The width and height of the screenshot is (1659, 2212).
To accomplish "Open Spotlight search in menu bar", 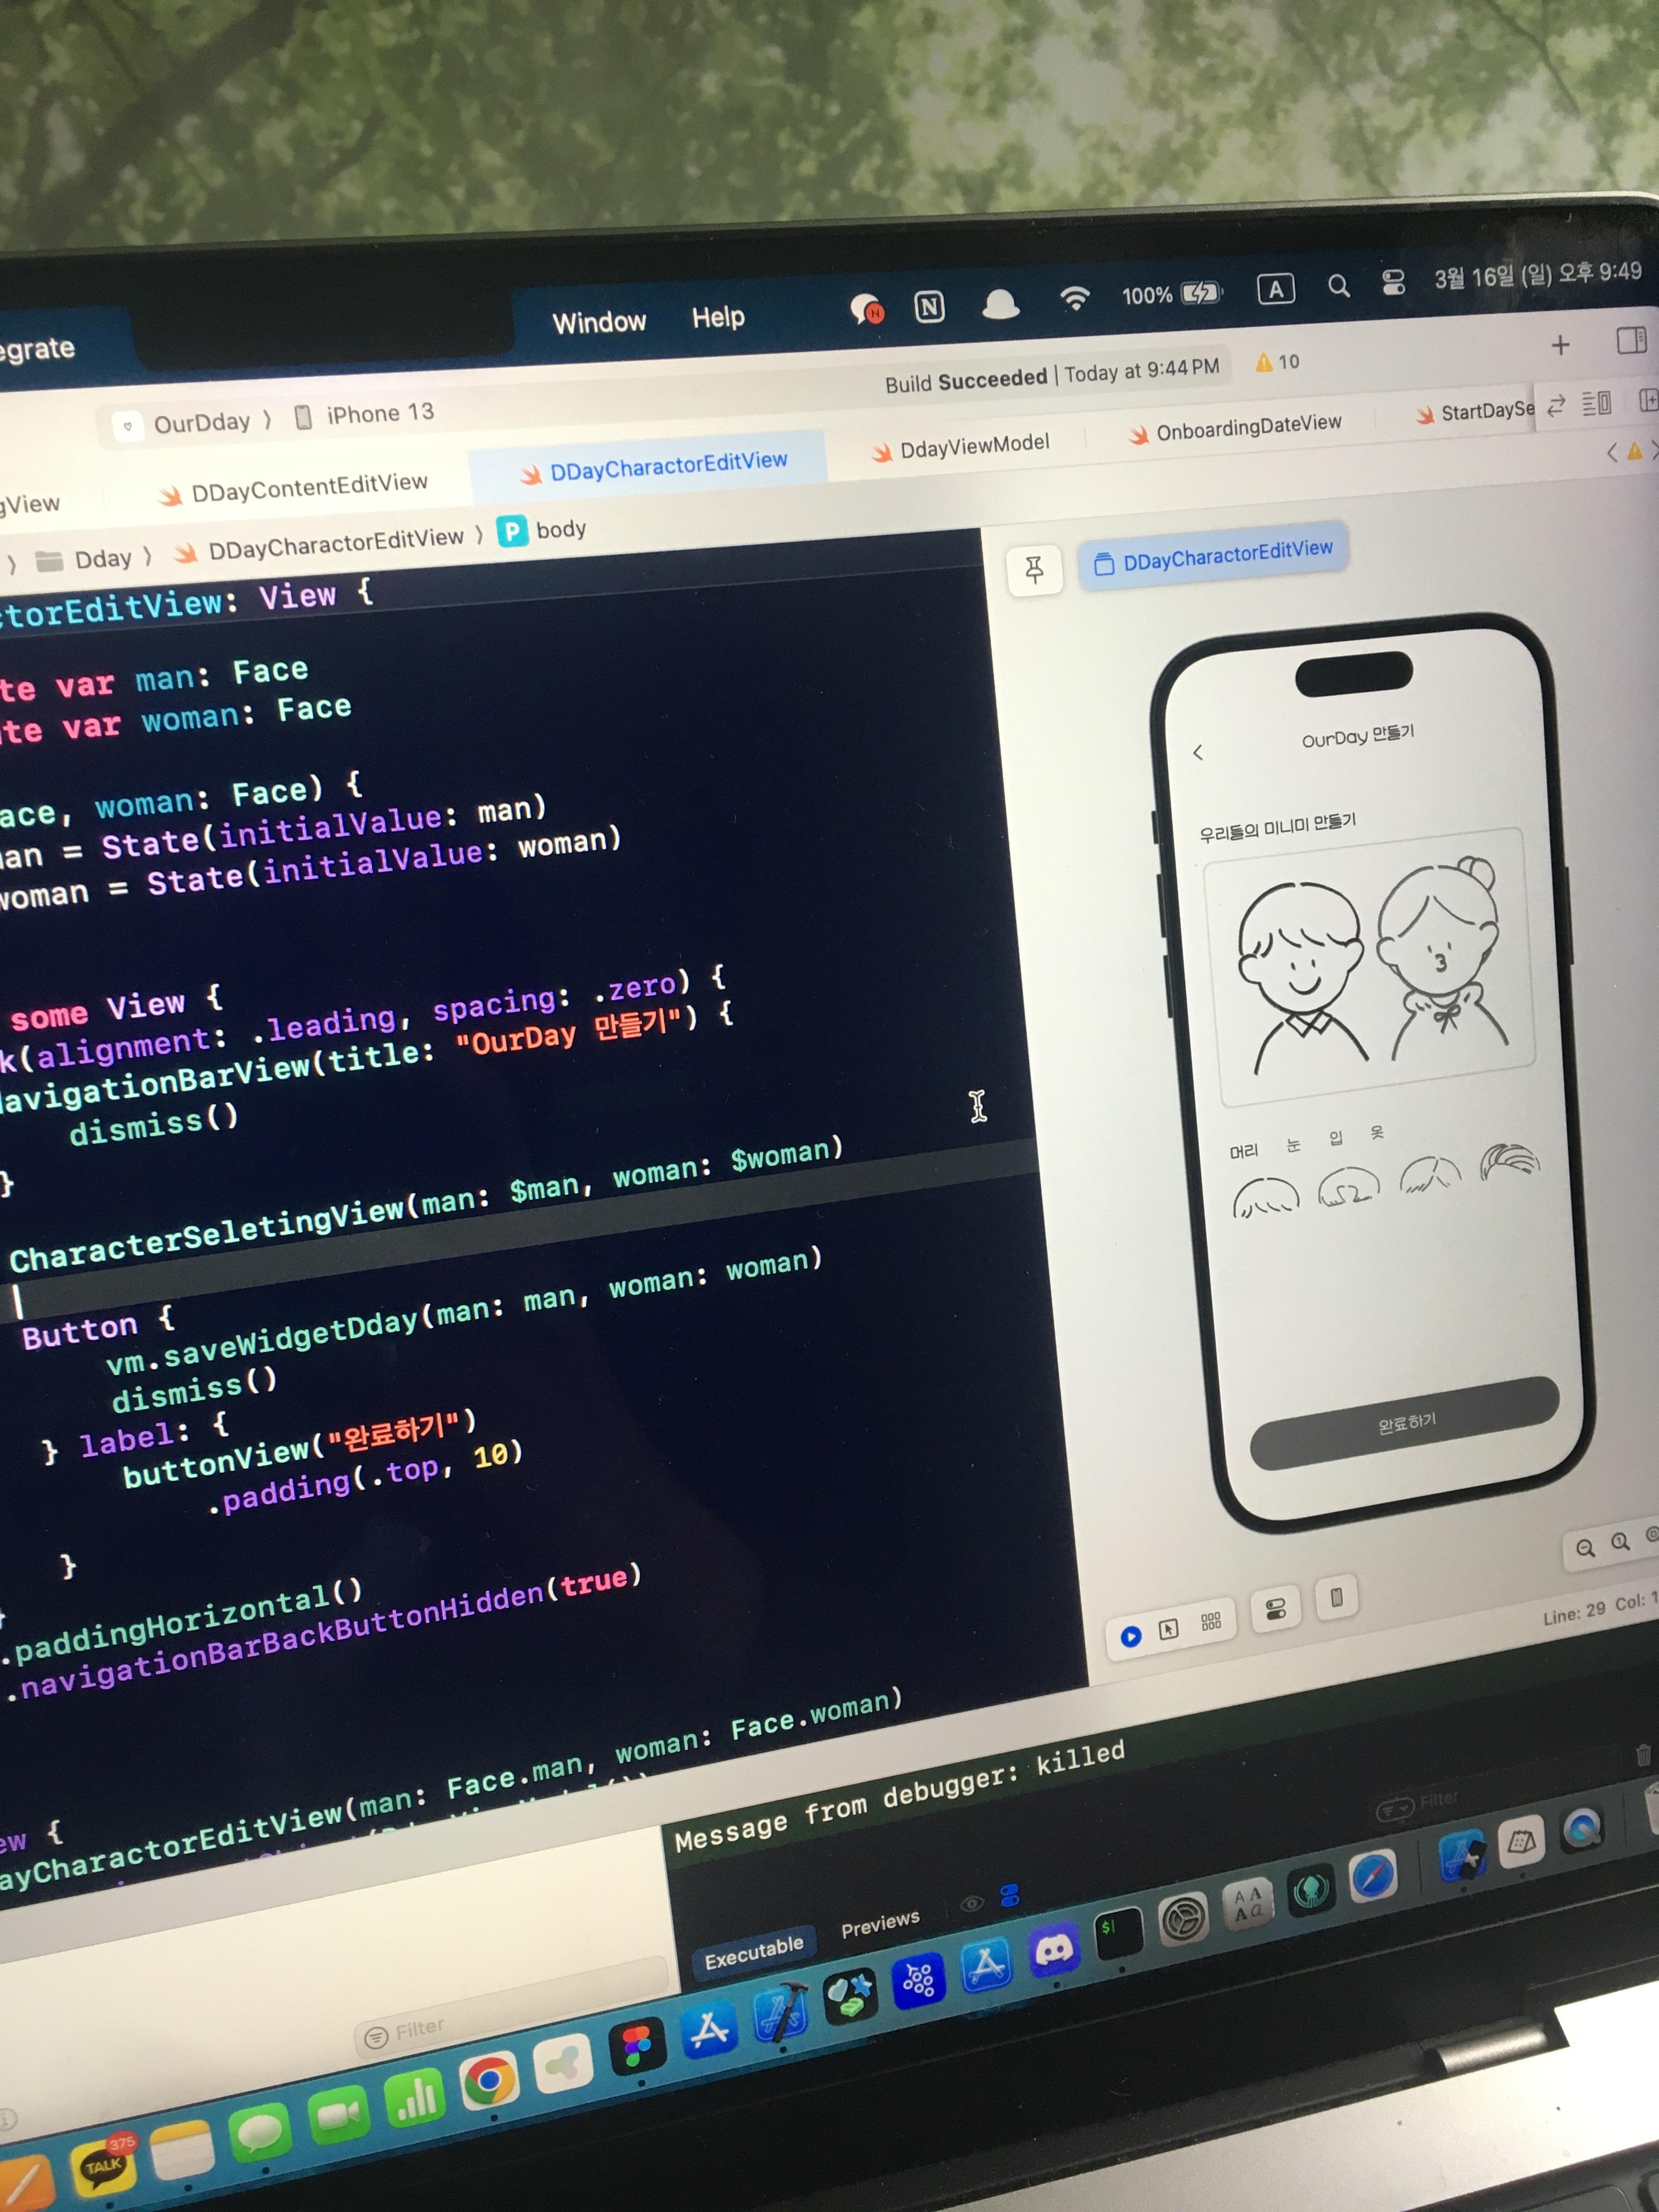I will [x=1339, y=287].
